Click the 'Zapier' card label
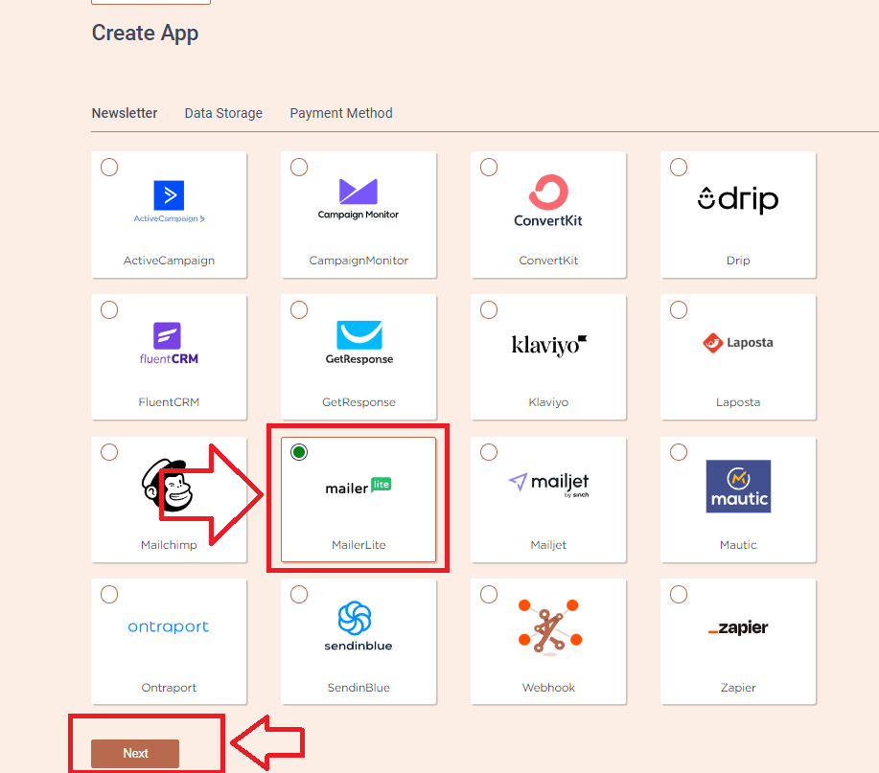 (x=738, y=688)
